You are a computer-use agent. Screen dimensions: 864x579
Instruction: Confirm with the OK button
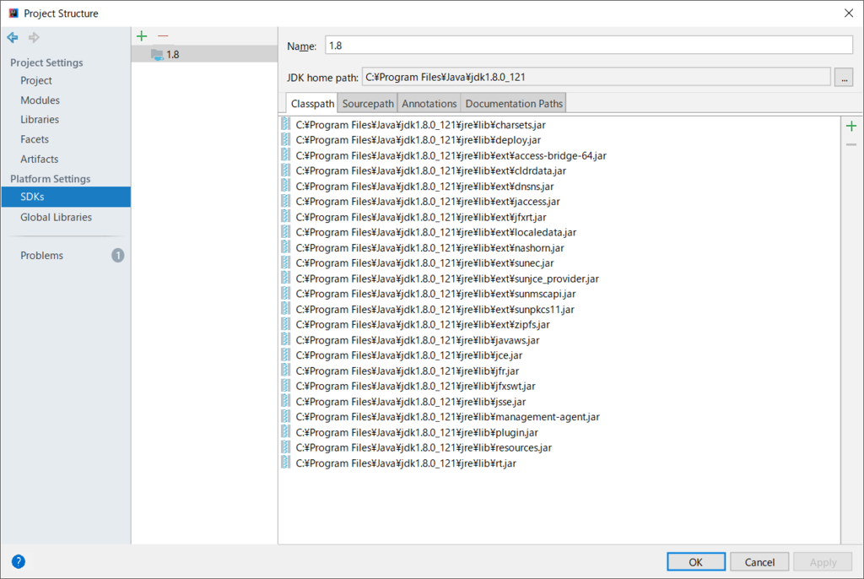point(696,562)
